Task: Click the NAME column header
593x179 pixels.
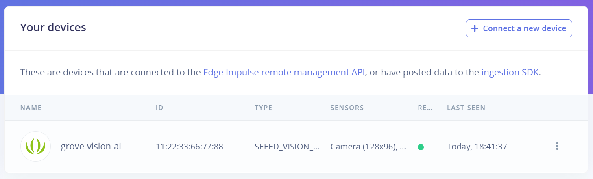Action: (31, 108)
